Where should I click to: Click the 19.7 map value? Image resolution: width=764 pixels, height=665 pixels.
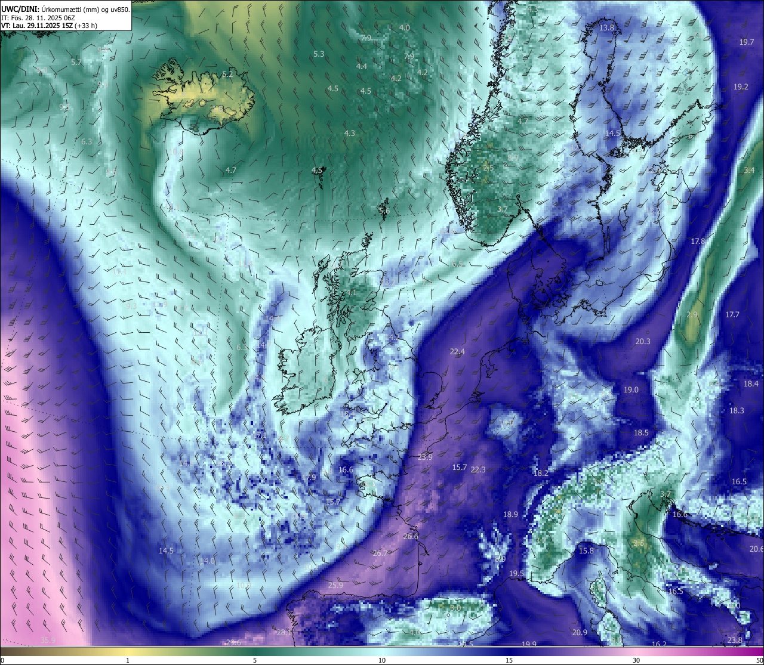[747, 42]
